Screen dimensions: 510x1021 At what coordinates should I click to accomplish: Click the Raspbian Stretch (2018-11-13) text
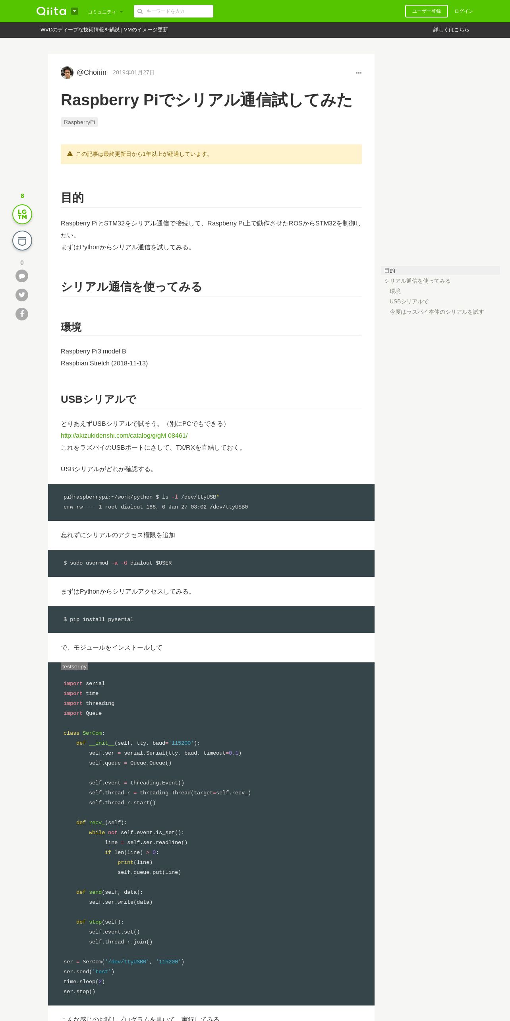click(x=104, y=363)
